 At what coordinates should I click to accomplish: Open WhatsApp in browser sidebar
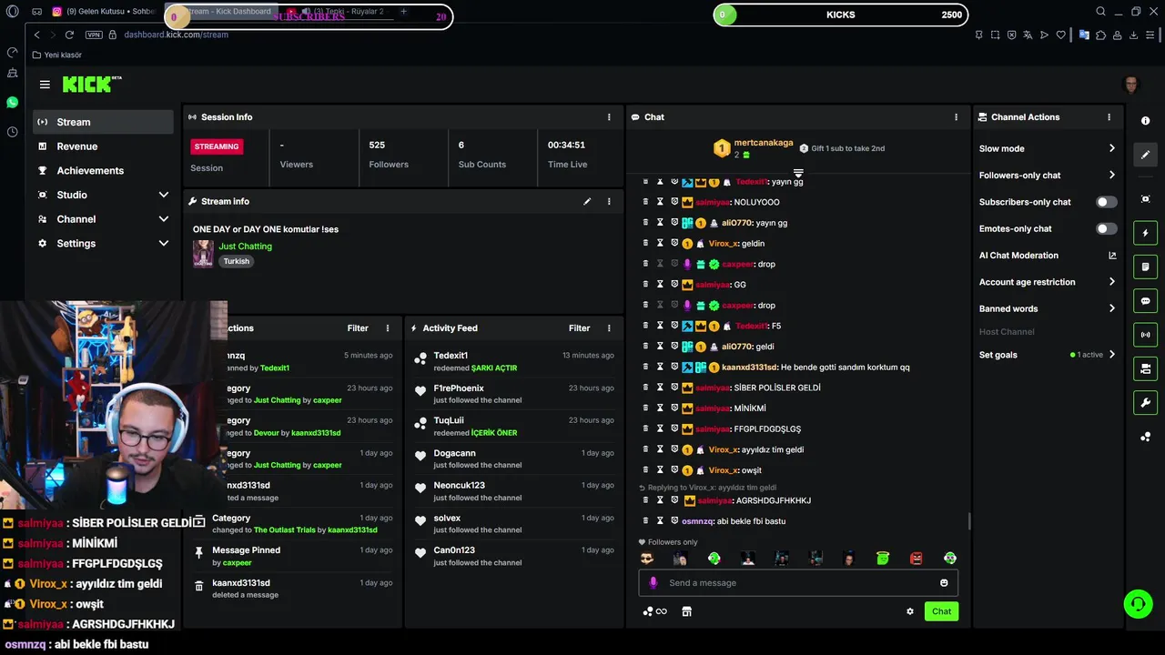point(12,103)
